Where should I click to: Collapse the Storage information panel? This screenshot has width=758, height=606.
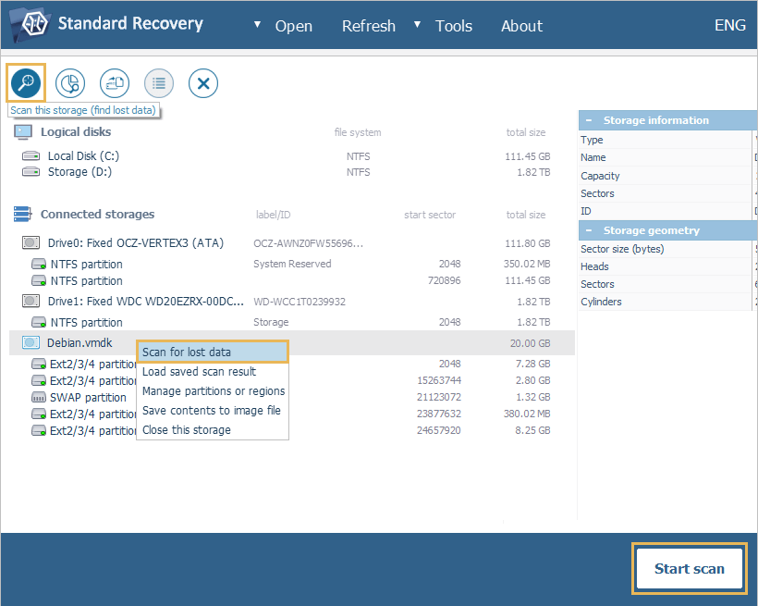[589, 119]
